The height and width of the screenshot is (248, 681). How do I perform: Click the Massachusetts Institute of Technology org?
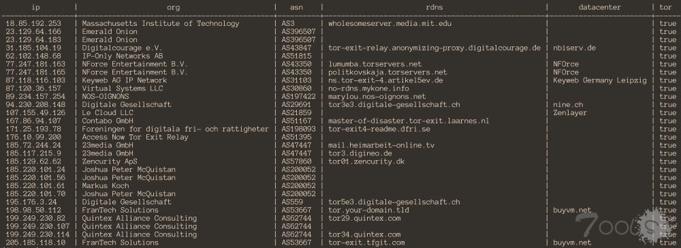[x=161, y=23]
